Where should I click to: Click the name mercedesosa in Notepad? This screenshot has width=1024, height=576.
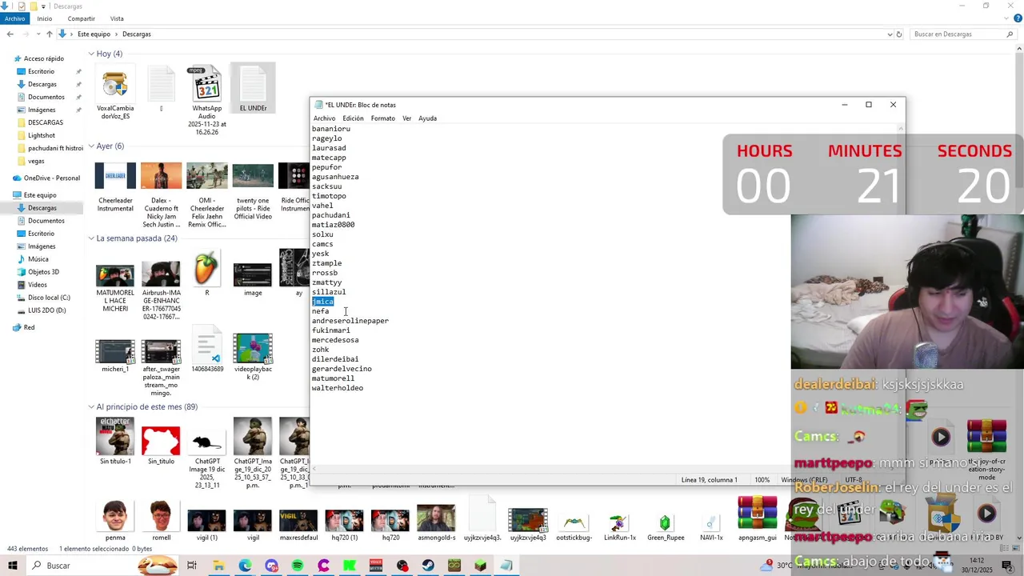[335, 340]
